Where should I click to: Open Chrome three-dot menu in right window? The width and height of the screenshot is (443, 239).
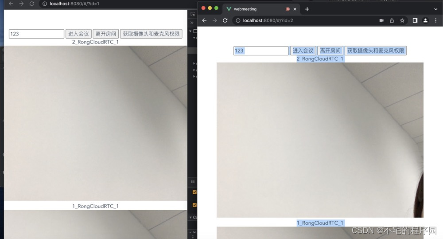pyautogui.click(x=435, y=20)
